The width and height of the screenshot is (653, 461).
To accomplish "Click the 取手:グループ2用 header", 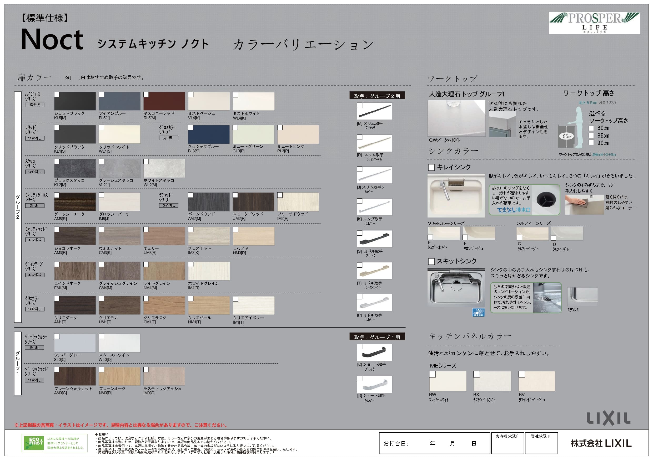I will [377, 96].
